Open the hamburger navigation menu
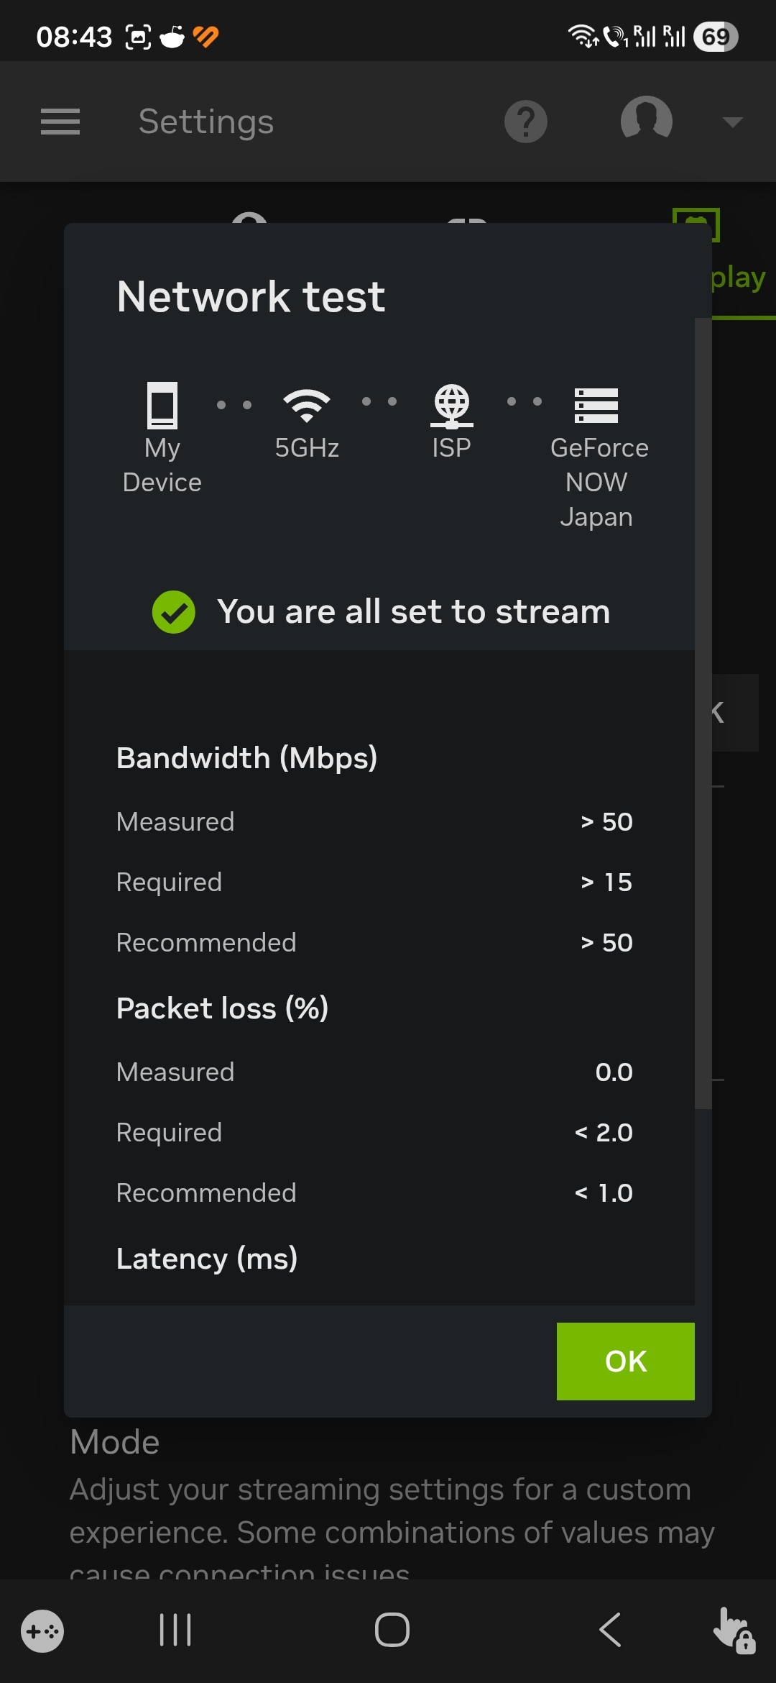This screenshot has height=1683, width=776. (x=60, y=122)
